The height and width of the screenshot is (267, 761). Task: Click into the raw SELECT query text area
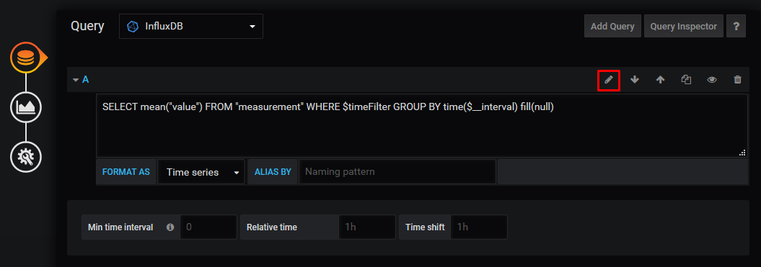point(422,125)
